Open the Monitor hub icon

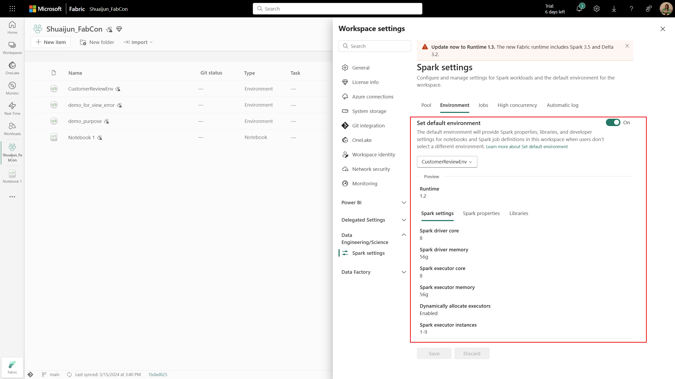point(12,88)
